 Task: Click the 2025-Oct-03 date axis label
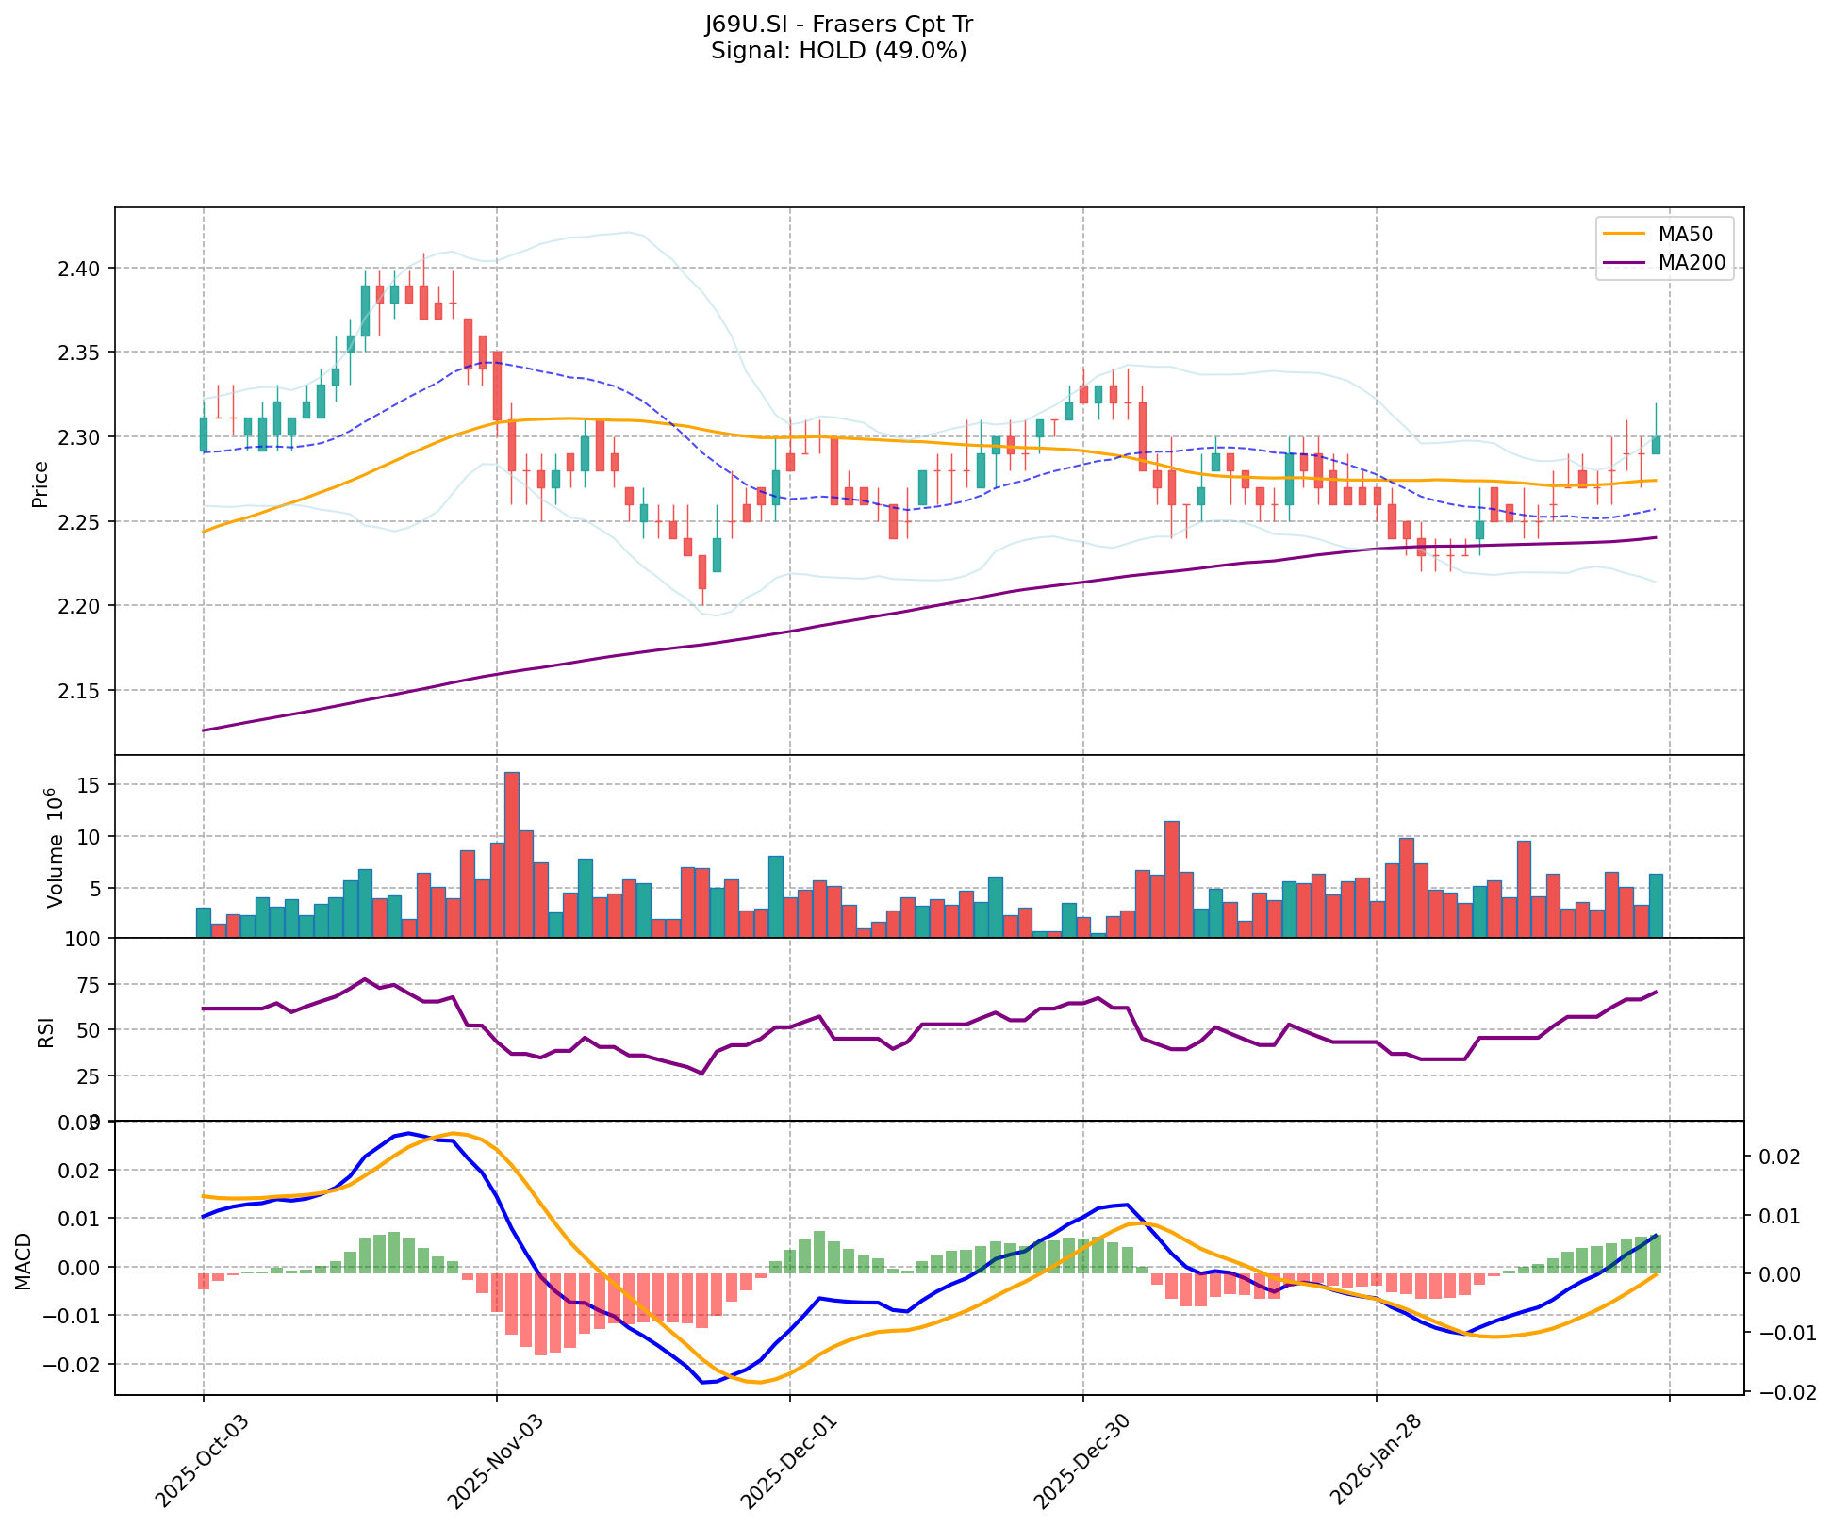[201, 1459]
